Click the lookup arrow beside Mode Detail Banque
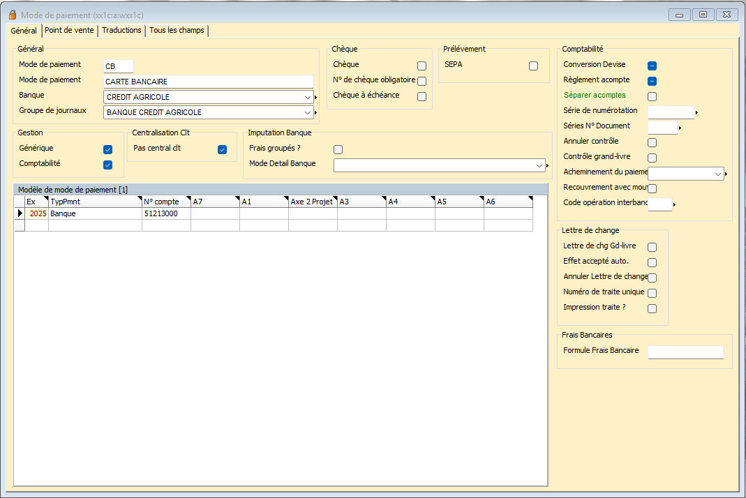The image size is (746, 498). tap(548, 166)
